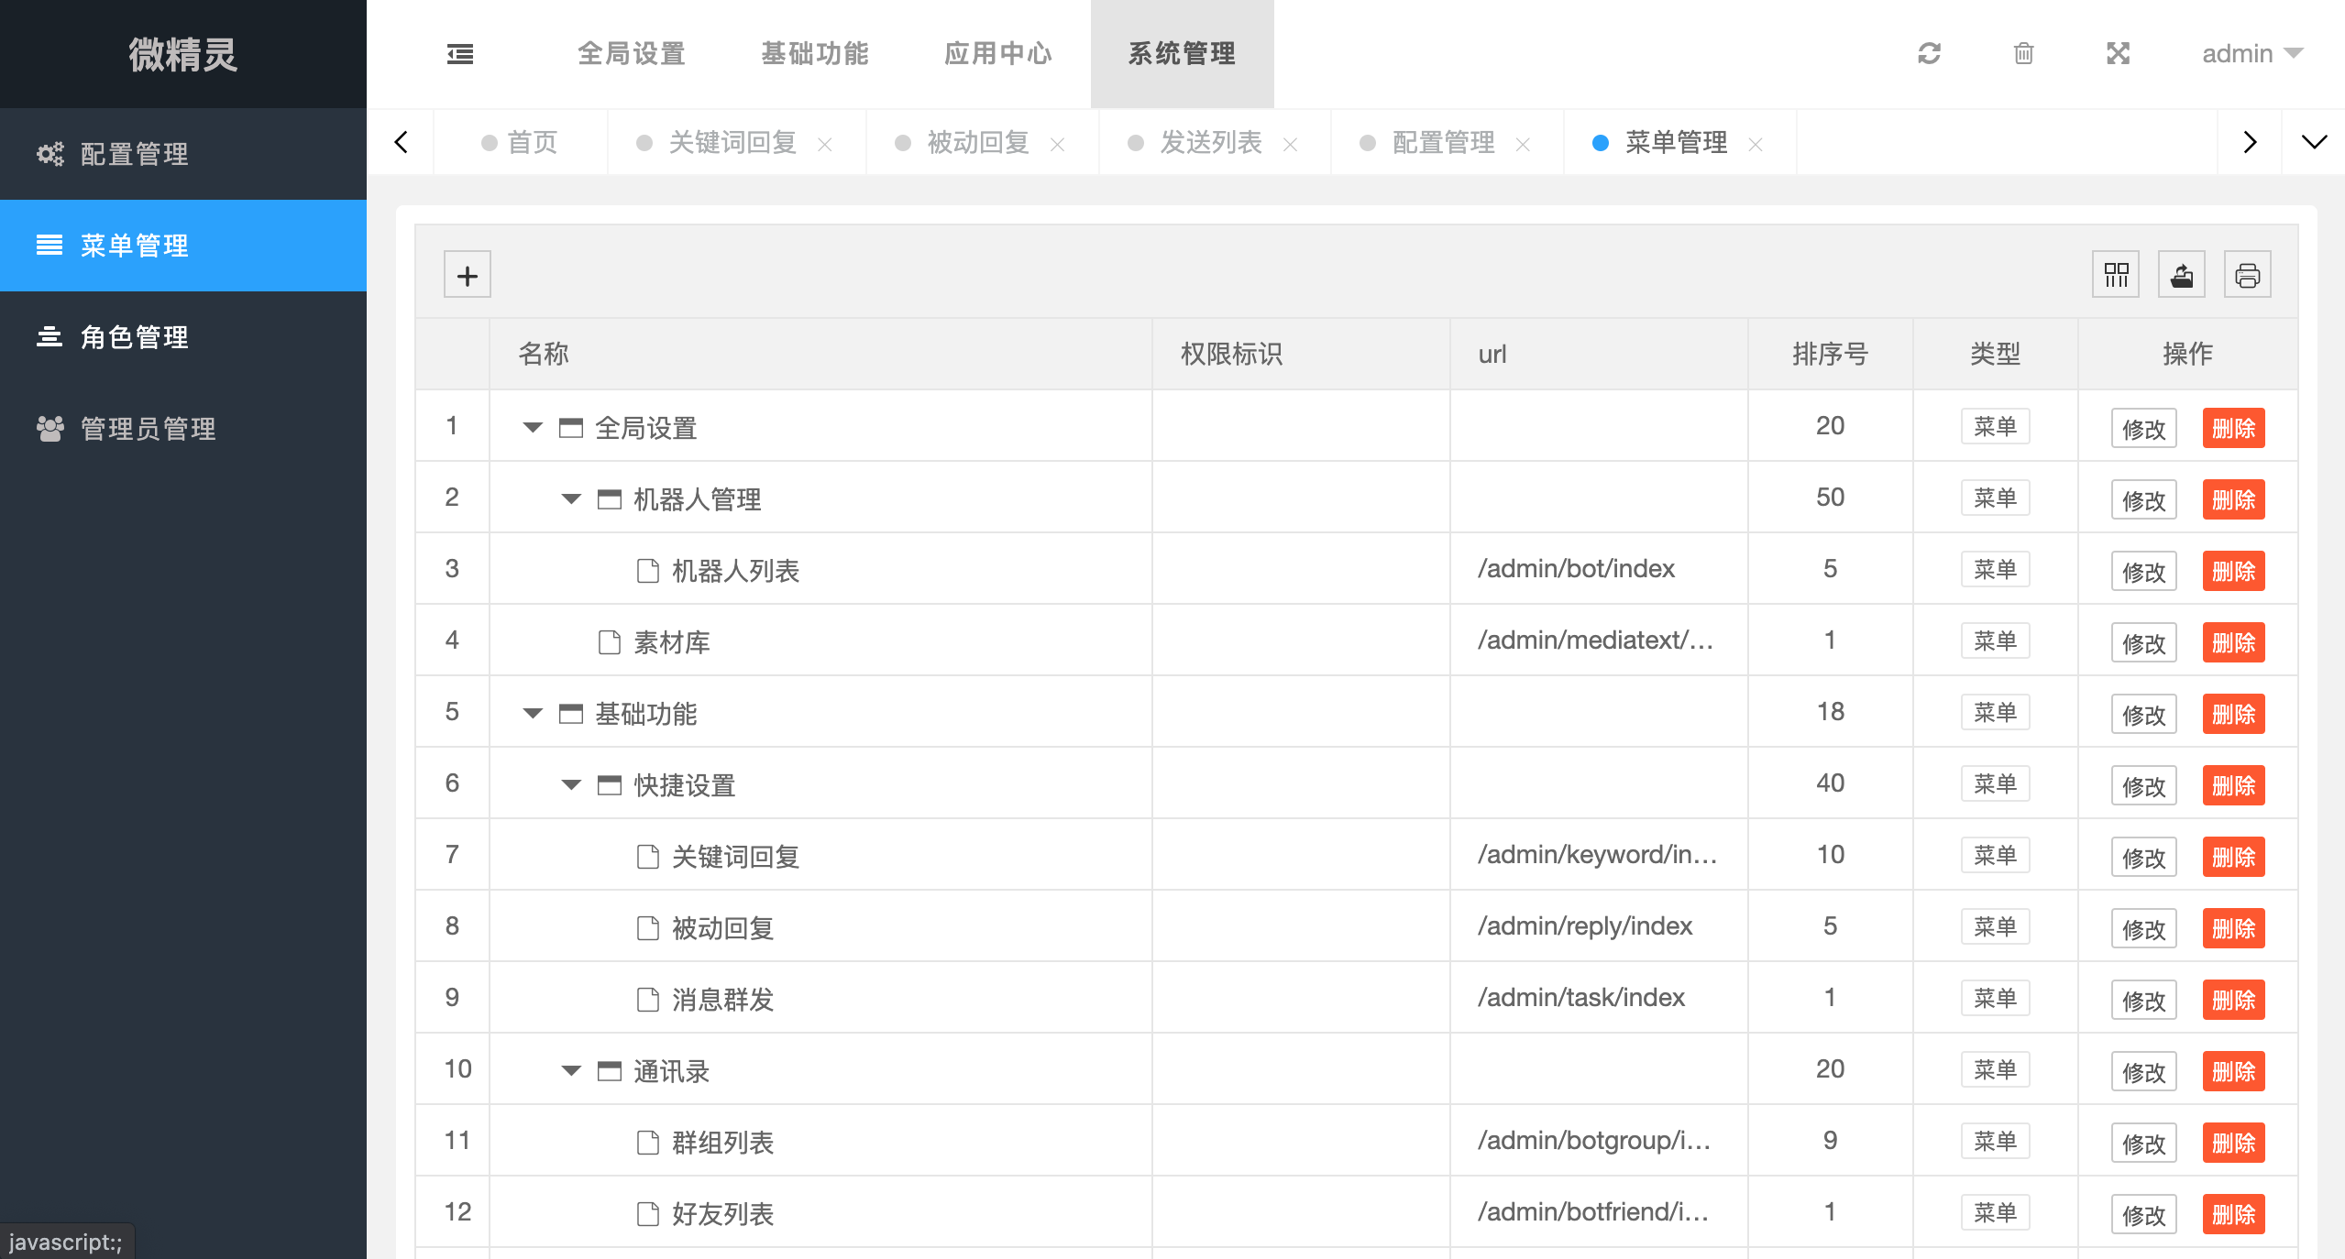
Task: Enter fullscreen with the expand icon
Action: (2118, 54)
